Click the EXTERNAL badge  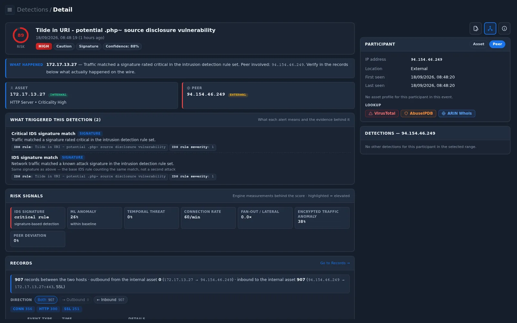(238, 95)
